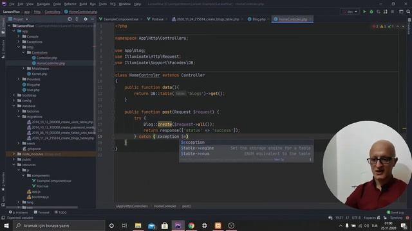The width and height of the screenshot is (412, 231).
Task: Expand the Middleware folder
Action: point(23,69)
